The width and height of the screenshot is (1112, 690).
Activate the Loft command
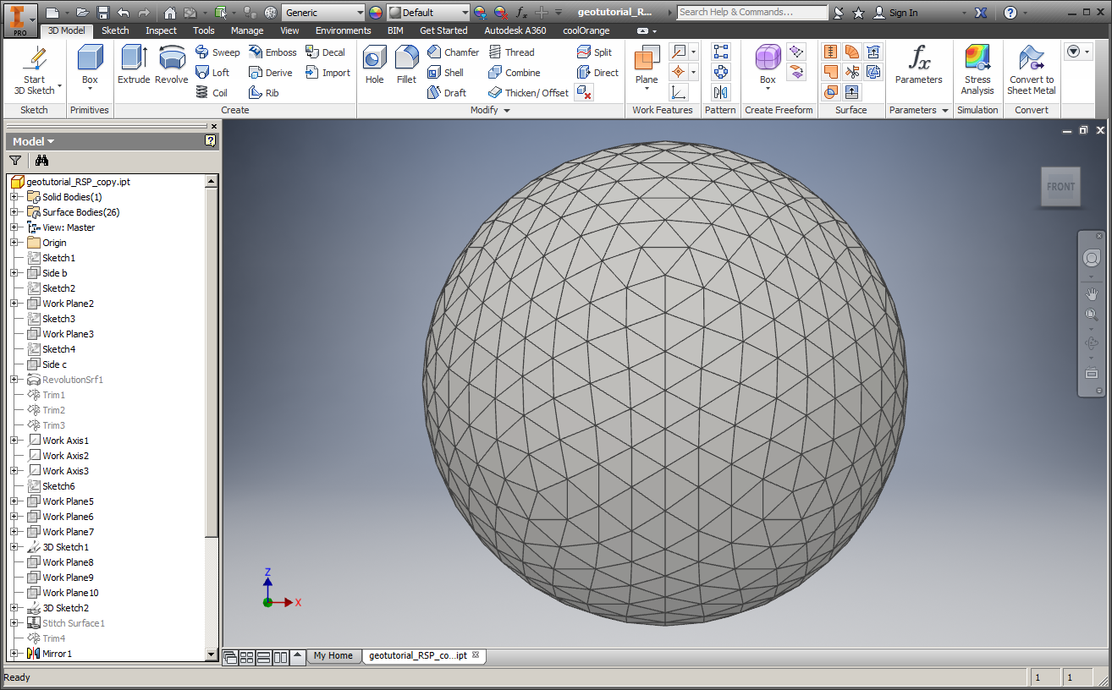212,73
